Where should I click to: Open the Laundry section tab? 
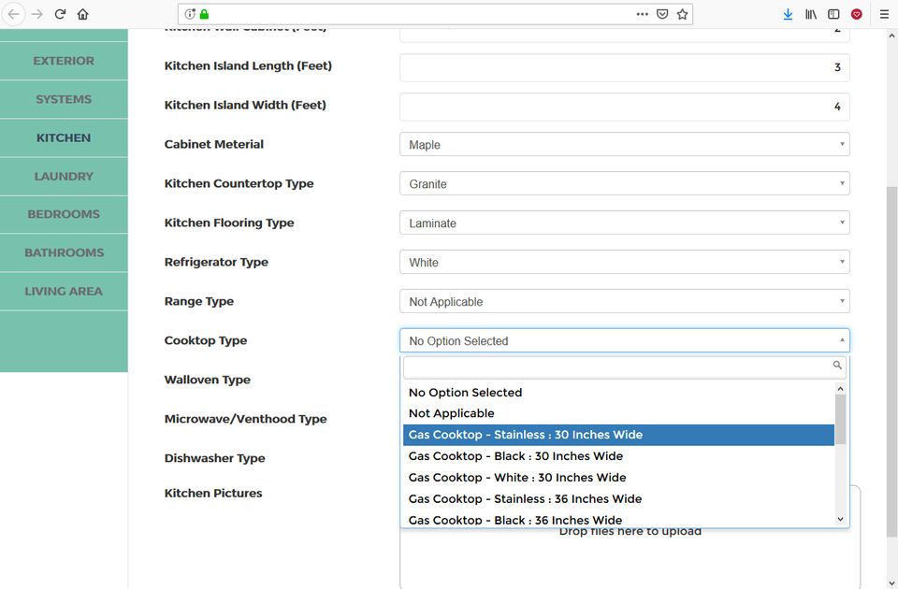click(64, 176)
